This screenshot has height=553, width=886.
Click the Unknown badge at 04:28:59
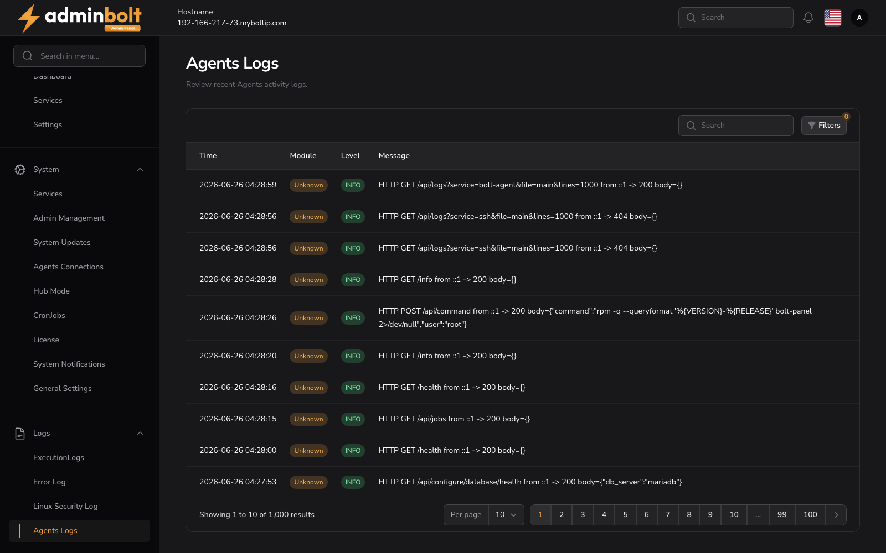coord(308,185)
